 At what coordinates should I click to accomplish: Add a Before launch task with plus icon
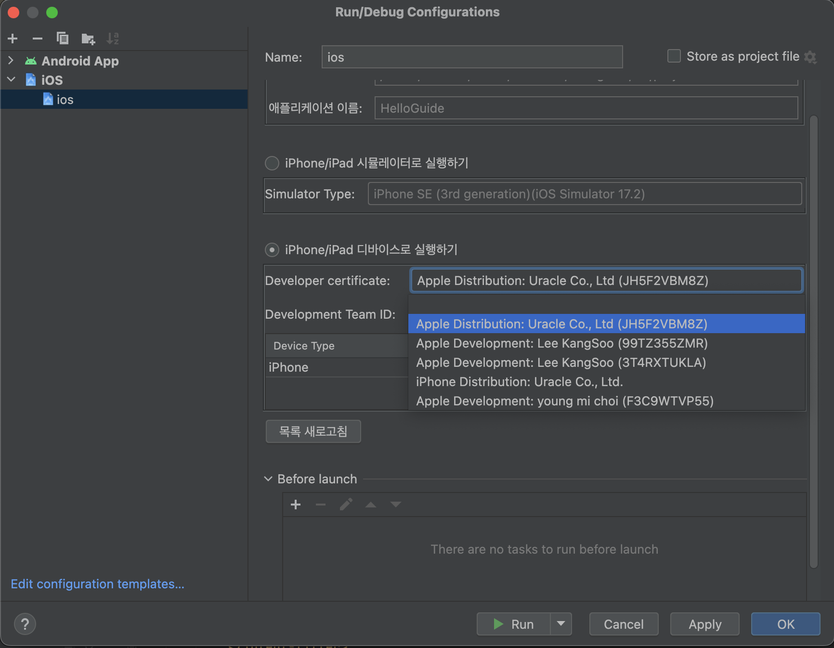pyautogui.click(x=296, y=505)
